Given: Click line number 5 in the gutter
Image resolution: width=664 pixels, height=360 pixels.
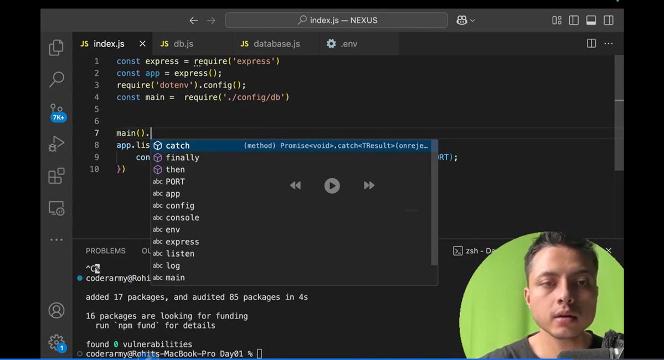Looking at the screenshot, I should (96, 109).
